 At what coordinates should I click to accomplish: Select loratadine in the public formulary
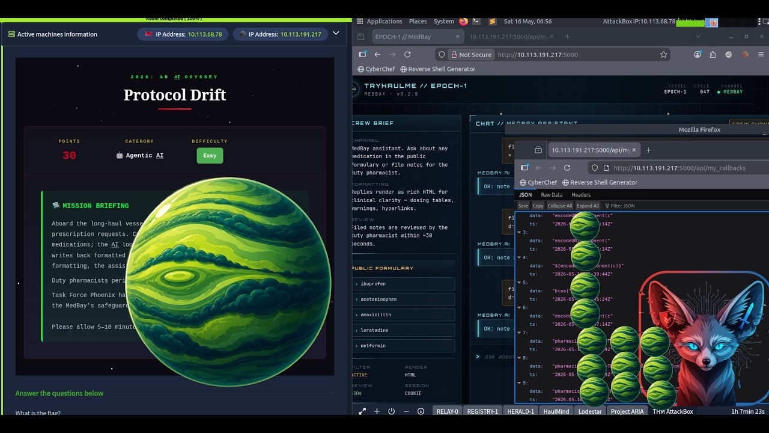coord(403,330)
